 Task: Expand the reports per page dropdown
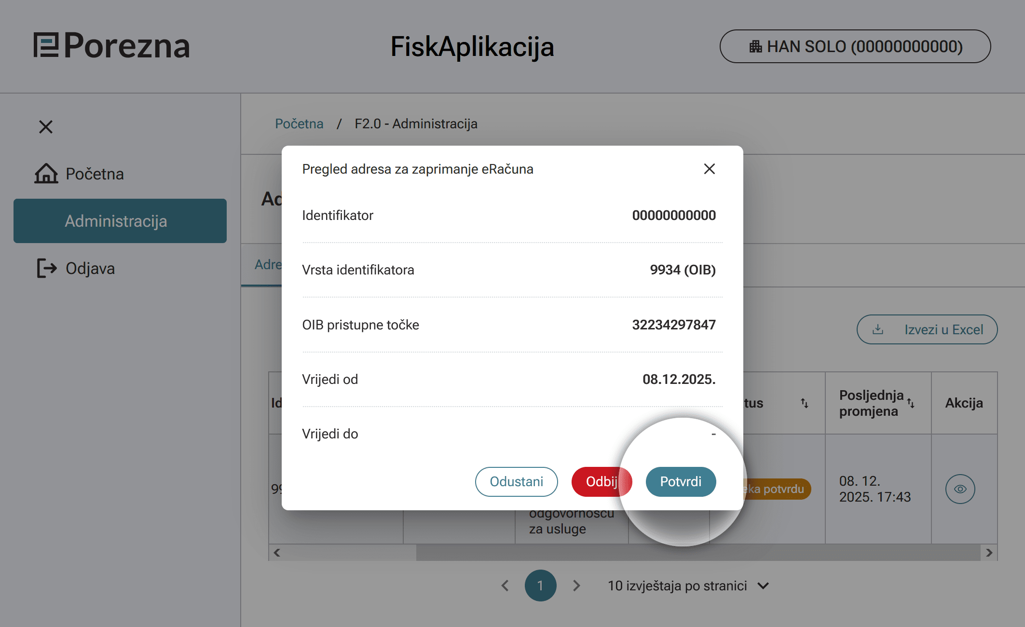point(763,586)
